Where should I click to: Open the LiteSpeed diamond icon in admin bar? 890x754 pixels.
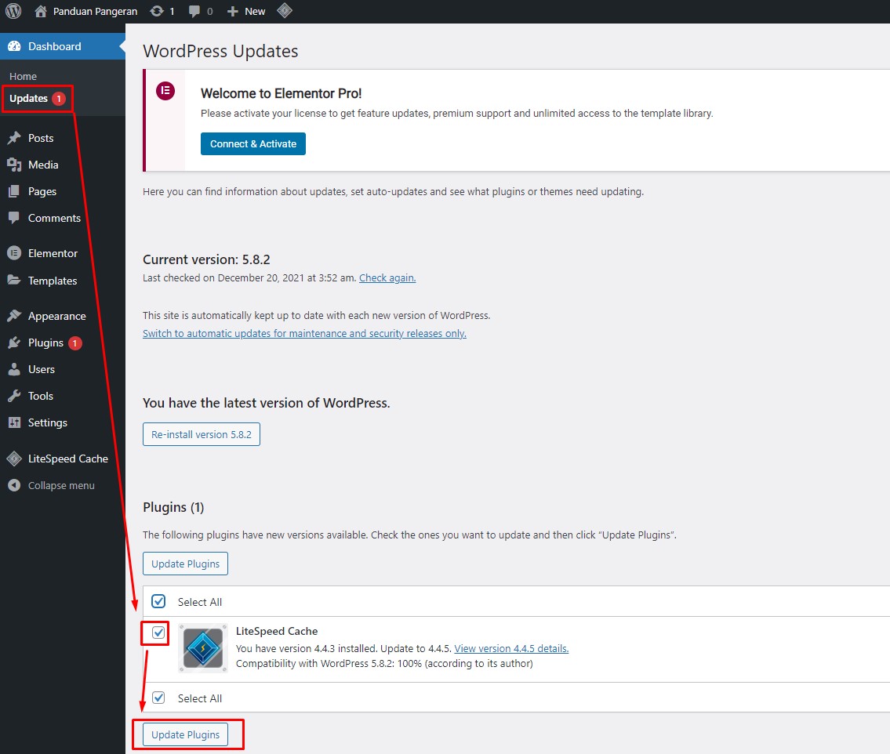[x=285, y=10]
